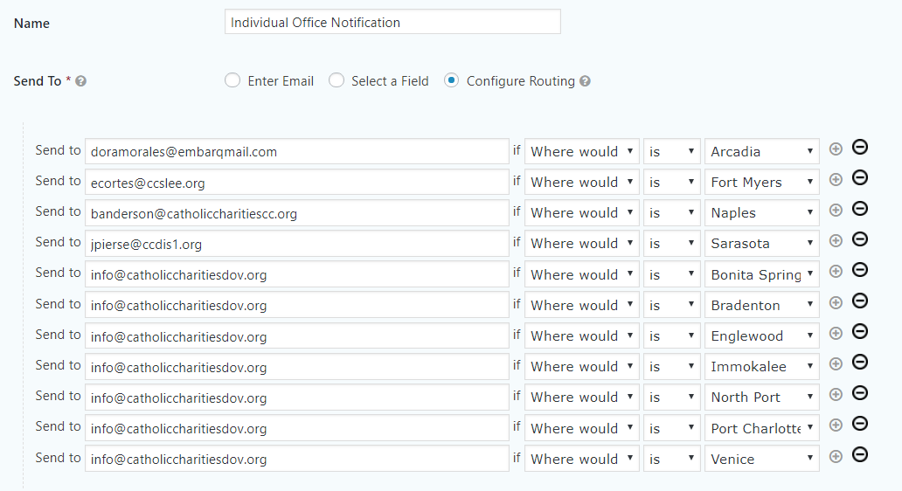Remove the Immokalee routing rule

[x=860, y=363]
